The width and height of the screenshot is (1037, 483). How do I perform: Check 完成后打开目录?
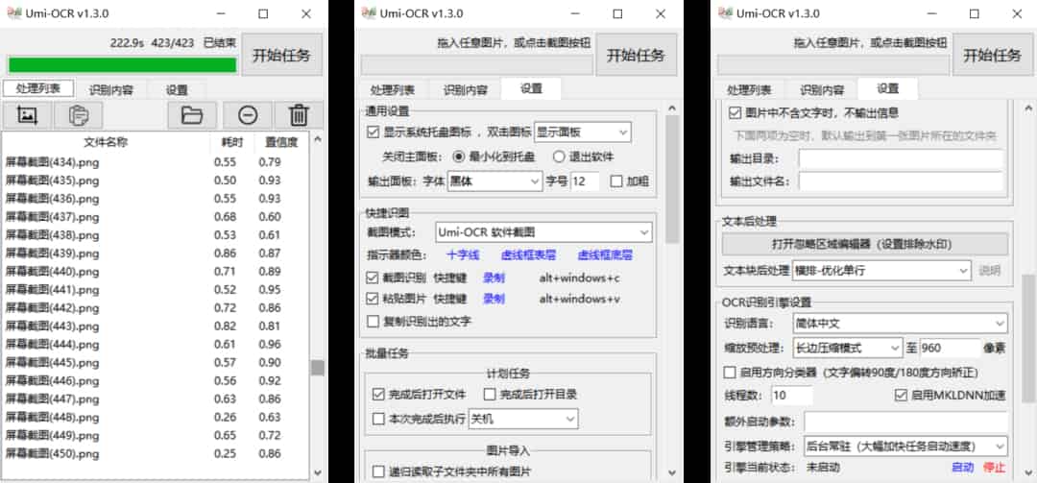click(490, 395)
